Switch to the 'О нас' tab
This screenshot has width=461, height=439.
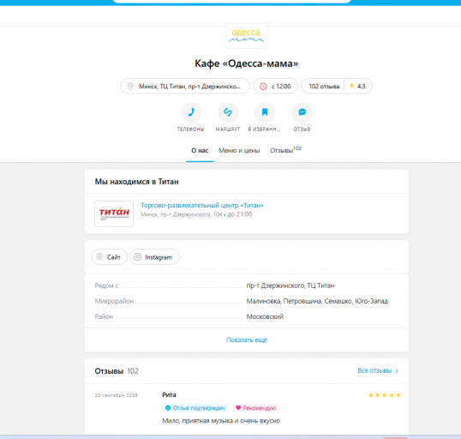pyautogui.click(x=200, y=151)
